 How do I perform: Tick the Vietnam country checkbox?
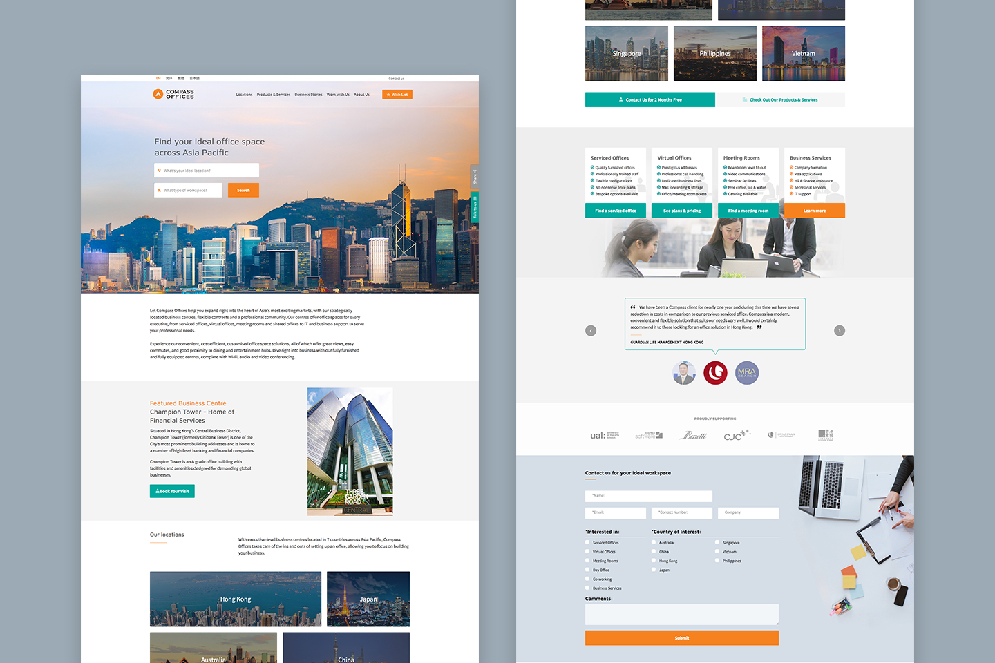(717, 552)
